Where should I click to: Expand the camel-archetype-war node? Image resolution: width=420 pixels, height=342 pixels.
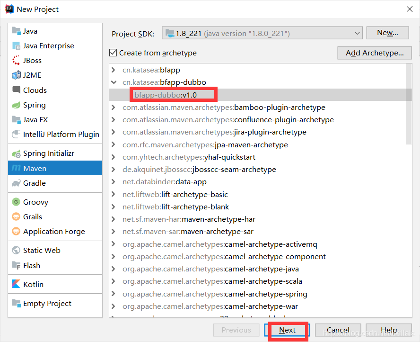pyautogui.click(x=114, y=306)
